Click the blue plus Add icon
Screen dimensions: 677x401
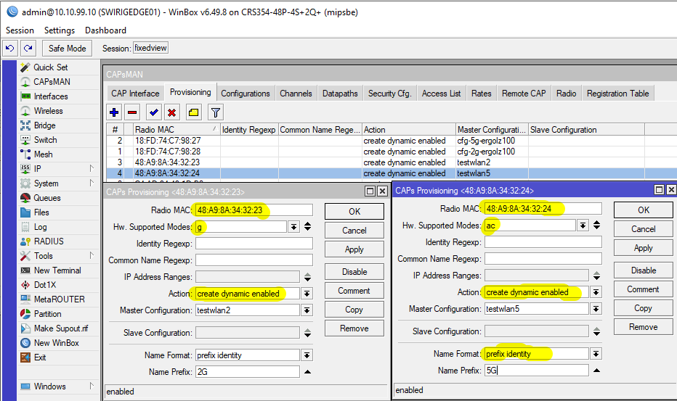pos(113,112)
